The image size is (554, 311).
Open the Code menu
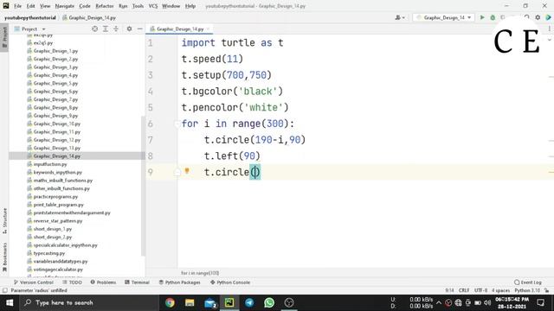point(85,6)
